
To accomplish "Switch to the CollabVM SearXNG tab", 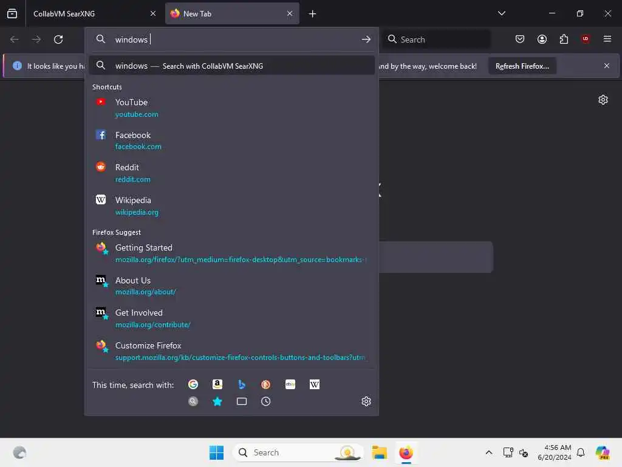I will point(94,14).
